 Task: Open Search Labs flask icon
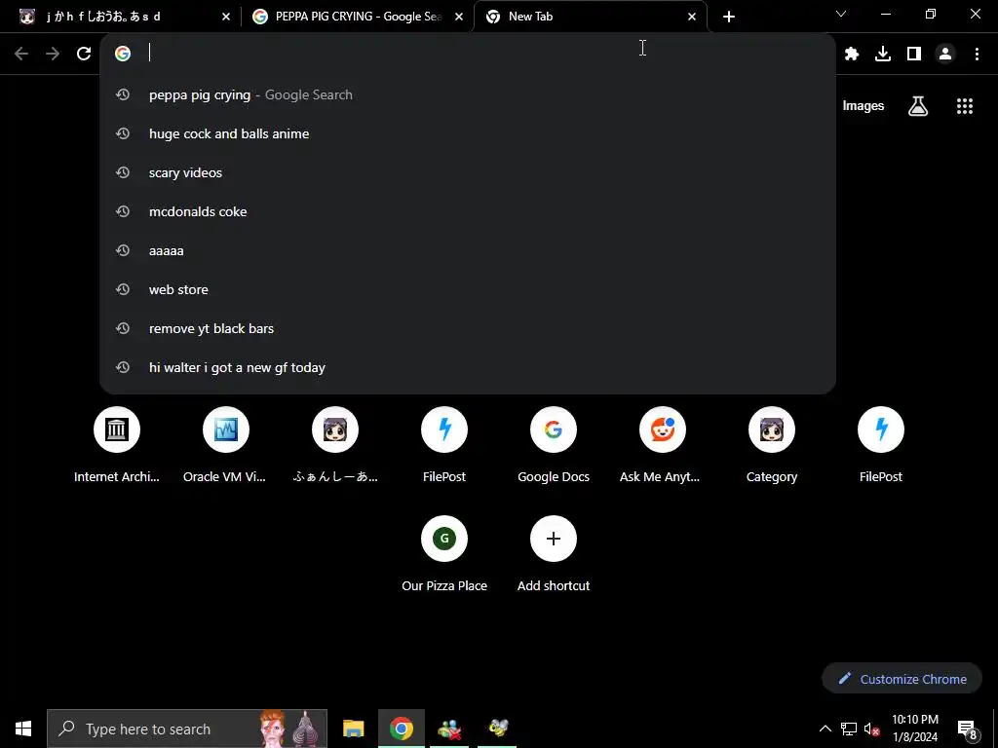coord(918,106)
